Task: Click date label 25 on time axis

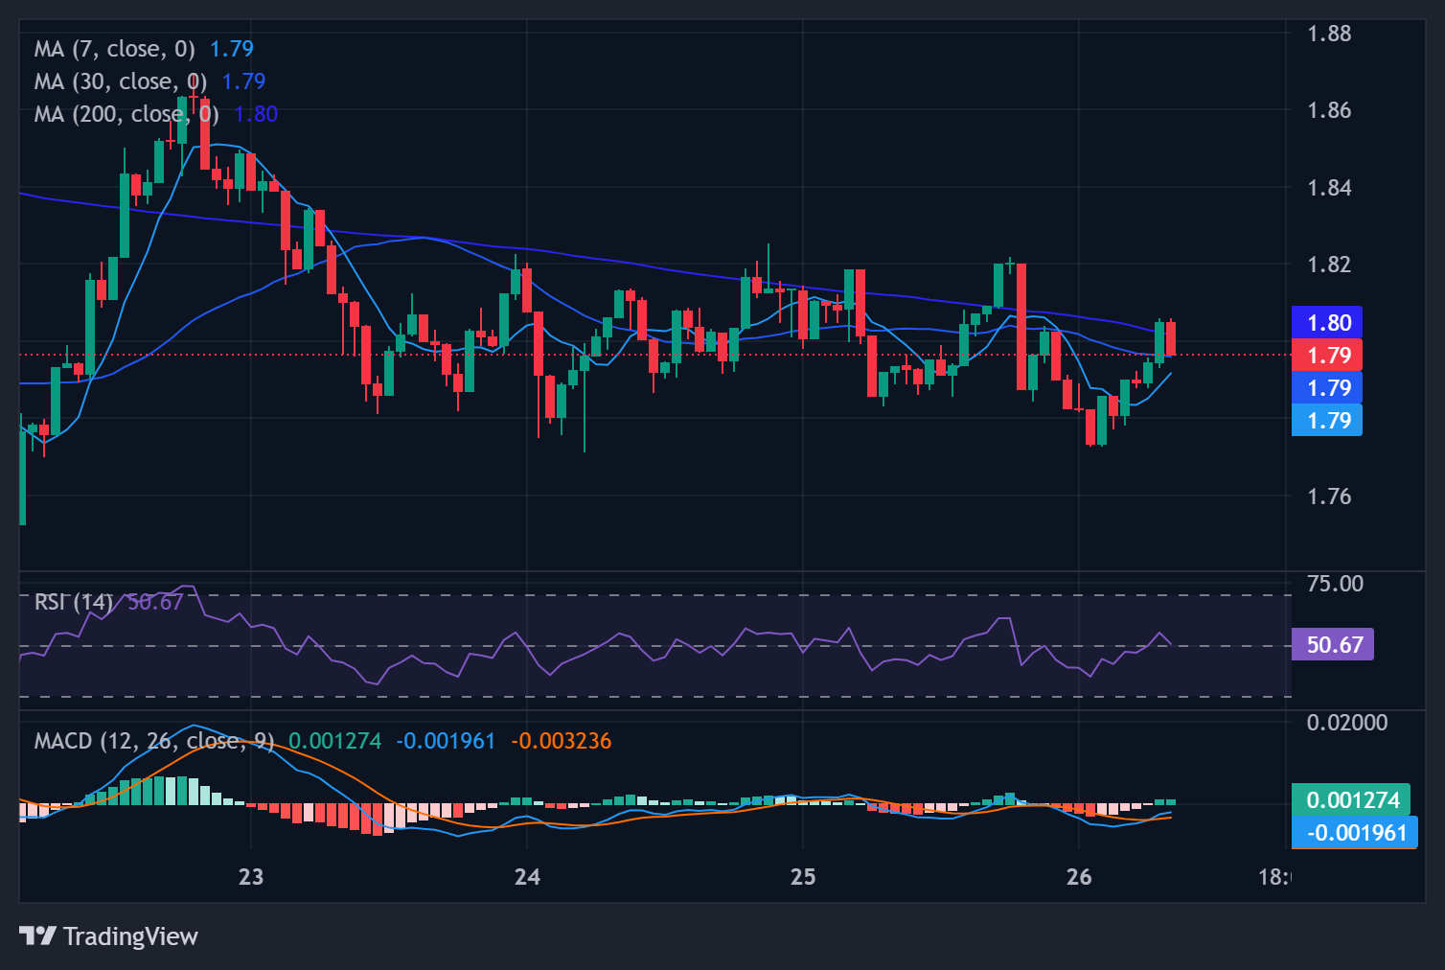Action: point(803,877)
